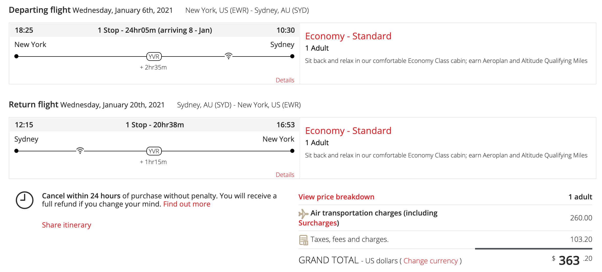This screenshot has width=602, height=272.
Task: Select the return flight's Economy - Standard heading
Action: coord(348,131)
